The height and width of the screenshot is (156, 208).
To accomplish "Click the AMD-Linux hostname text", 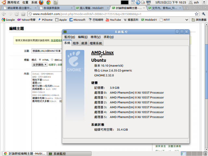I will pos(102,53).
